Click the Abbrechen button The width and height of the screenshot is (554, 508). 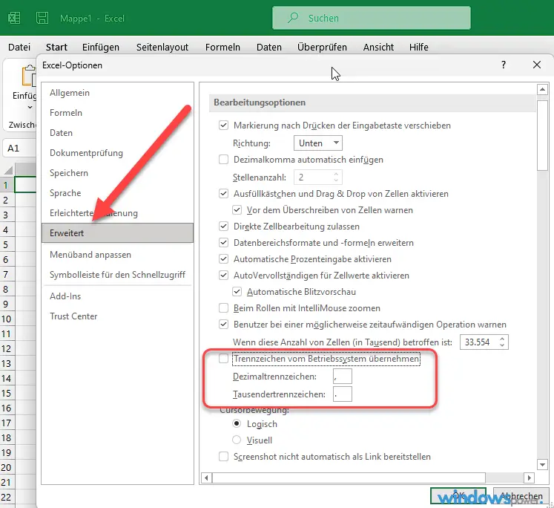521,495
